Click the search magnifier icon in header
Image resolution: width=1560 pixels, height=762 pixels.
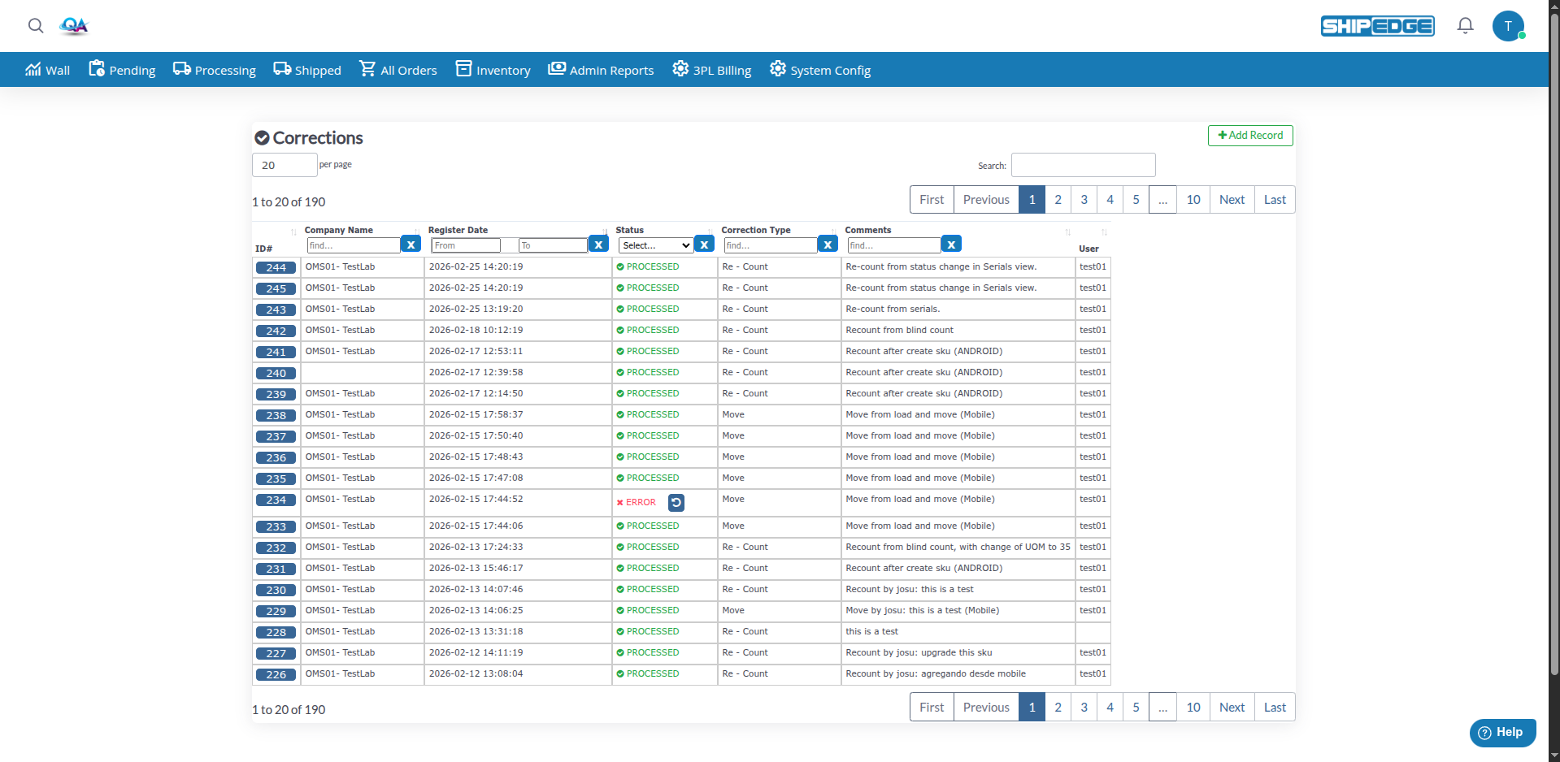coord(36,26)
